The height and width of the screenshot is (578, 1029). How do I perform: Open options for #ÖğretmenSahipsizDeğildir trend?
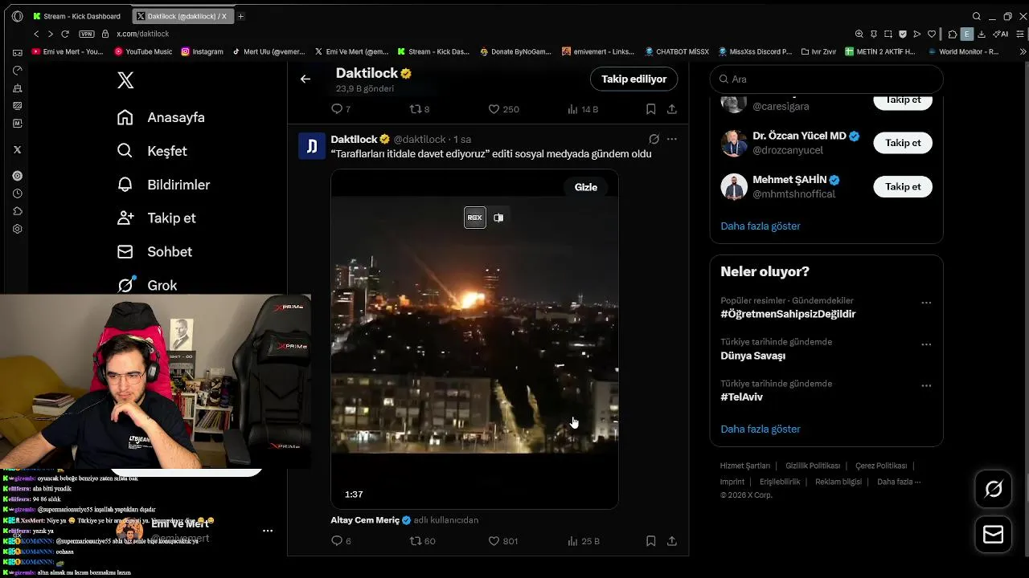926,303
